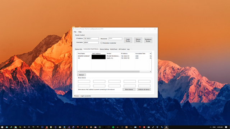Launch Firefox from the taskbar
230x129 pixels.
47,127
